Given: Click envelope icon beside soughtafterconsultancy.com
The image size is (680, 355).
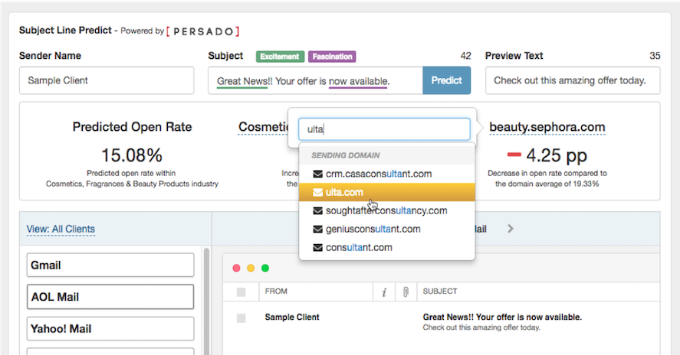Looking at the screenshot, I should click(318, 211).
